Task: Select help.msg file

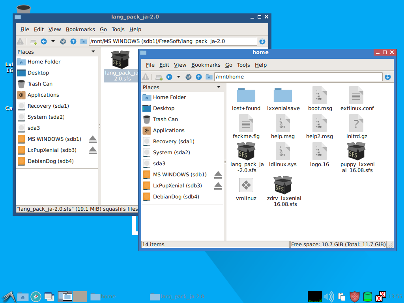Action: tap(282, 127)
